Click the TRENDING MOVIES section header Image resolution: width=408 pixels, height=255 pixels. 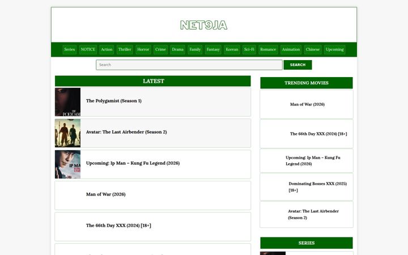click(x=307, y=83)
